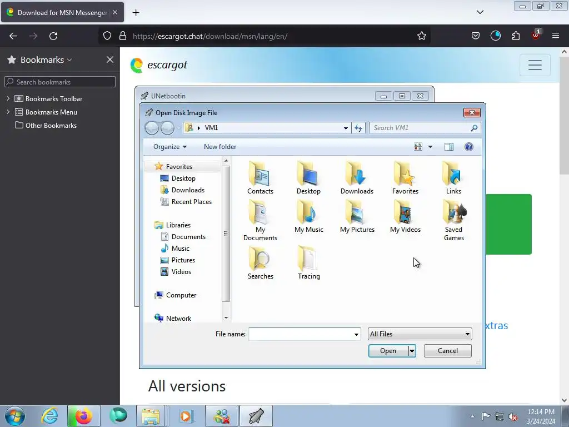569x427 pixels.
Task: Select the My Videos folder
Action: 405,217
